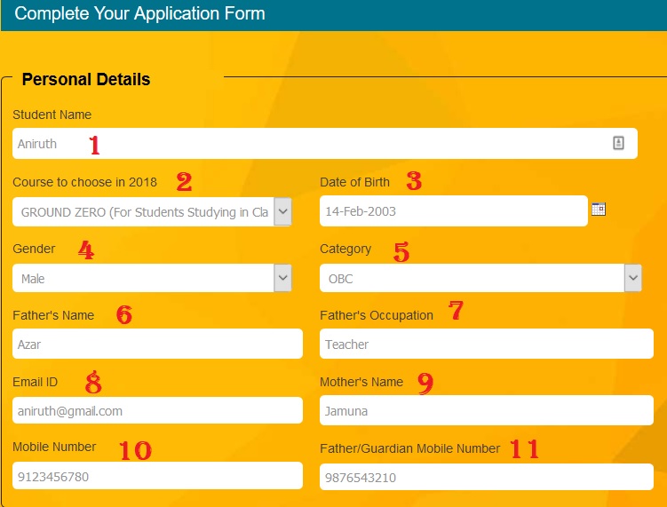This screenshot has height=507, width=667.
Task: Click the Father/Guardian Mobile Number input
Action: [486, 477]
